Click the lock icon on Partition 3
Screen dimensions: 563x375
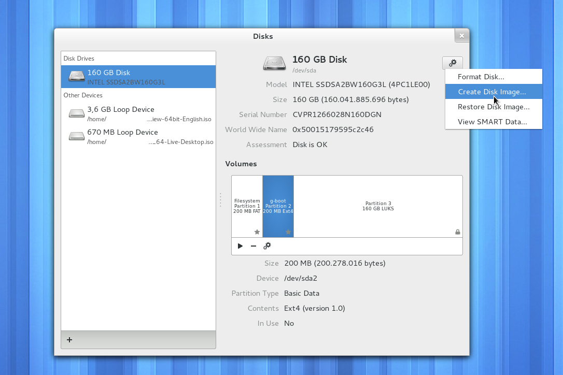(x=457, y=232)
